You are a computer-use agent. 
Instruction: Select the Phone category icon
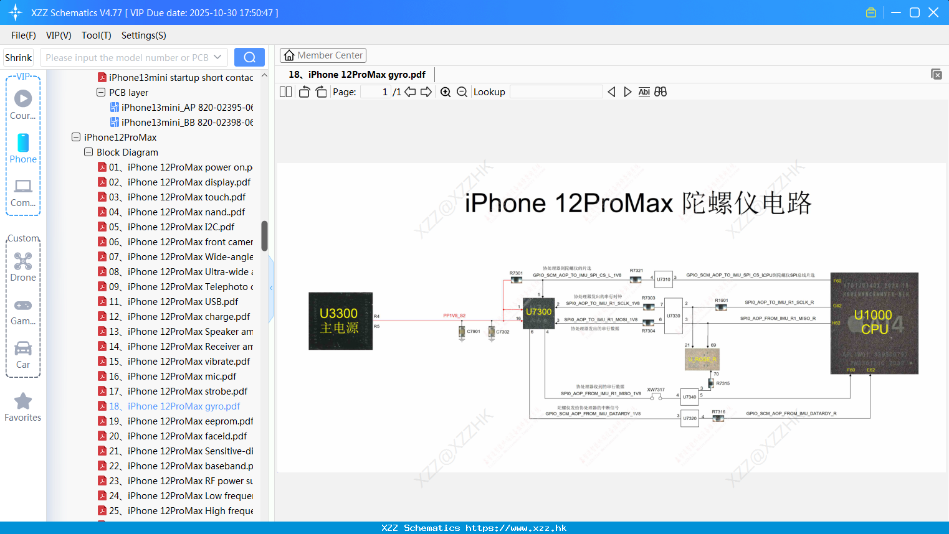[23, 148]
